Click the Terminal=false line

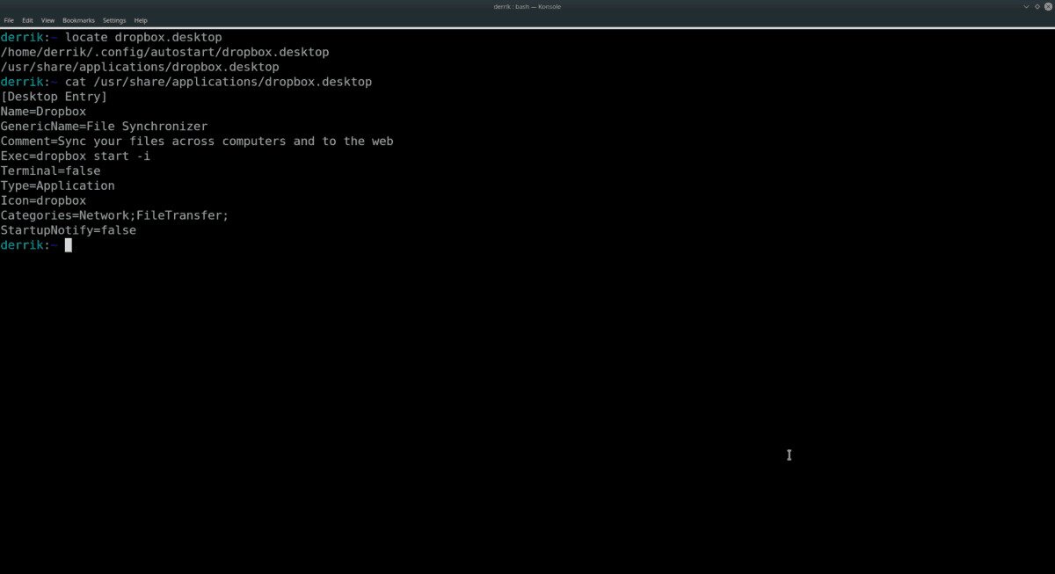(50, 171)
